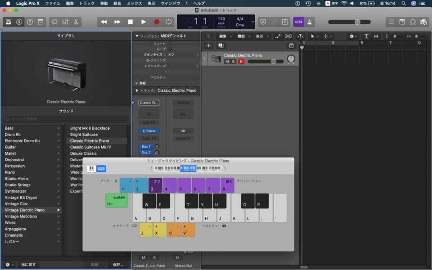The height and width of the screenshot is (270, 432).
Task: Open ミックス menu
Action: point(134,3)
